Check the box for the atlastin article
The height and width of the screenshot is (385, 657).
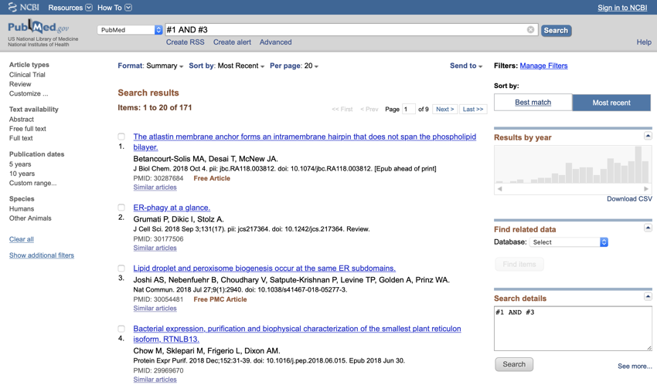coord(121,137)
